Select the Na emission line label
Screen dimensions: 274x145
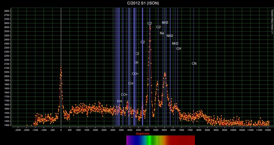pos(162,33)
